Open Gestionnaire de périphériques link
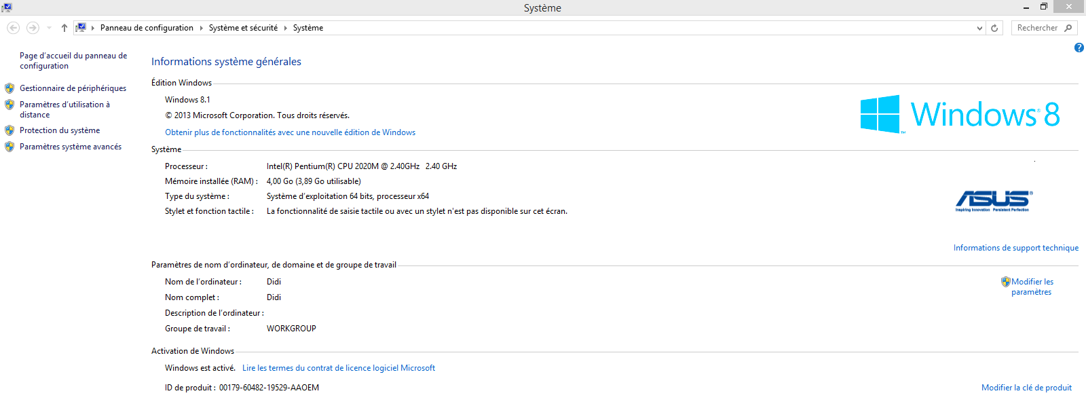1086x404 pixels. (73, 88)
